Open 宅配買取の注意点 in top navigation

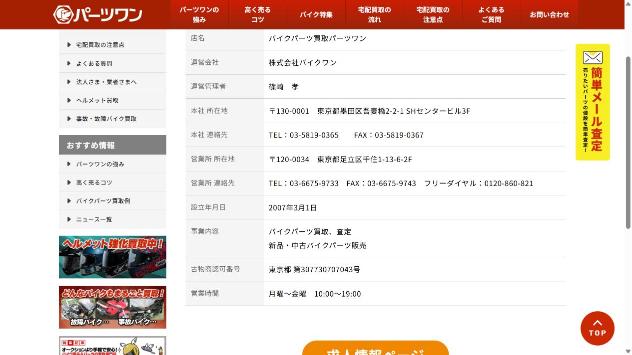click(x=433, y=14)
